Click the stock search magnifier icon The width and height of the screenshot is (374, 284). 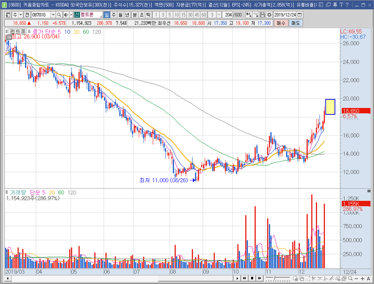59,15
